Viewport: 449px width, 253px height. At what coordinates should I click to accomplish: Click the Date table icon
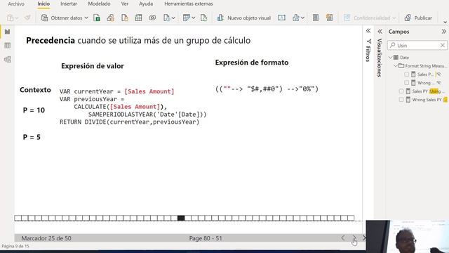tap(396, 58)
